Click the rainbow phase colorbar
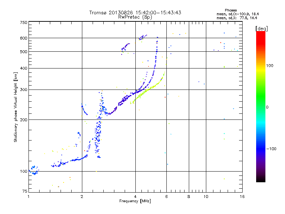The width and height of the screenshot is (285, 214). click(261, 106)
